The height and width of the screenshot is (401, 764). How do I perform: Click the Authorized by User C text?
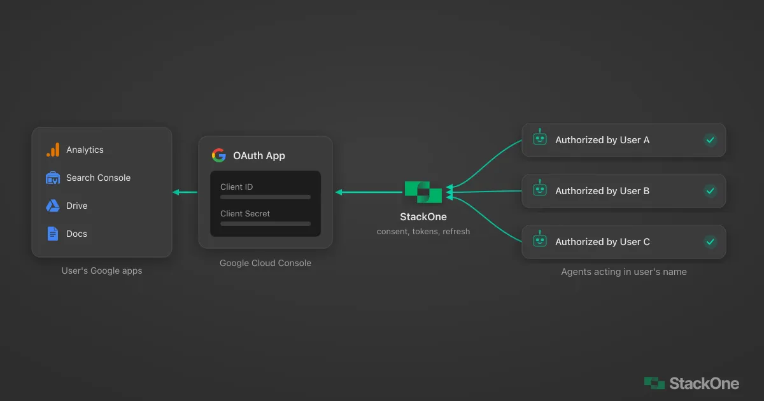602,242
